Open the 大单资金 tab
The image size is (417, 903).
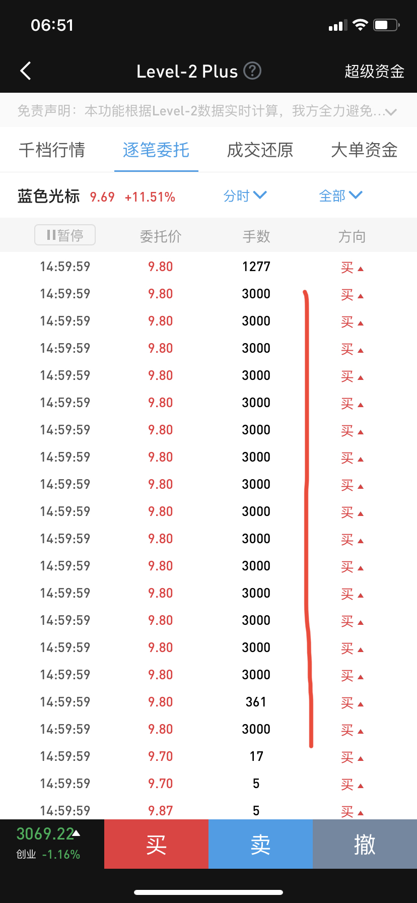[364, 150]
